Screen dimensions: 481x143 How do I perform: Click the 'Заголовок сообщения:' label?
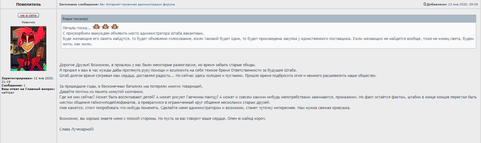point(79,4)
